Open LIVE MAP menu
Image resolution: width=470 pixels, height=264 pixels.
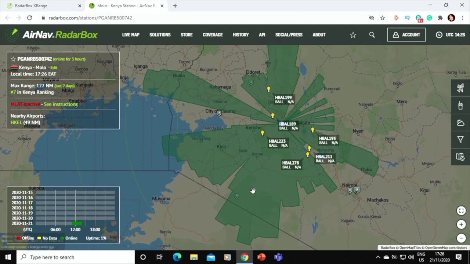(x=131, y=35)
